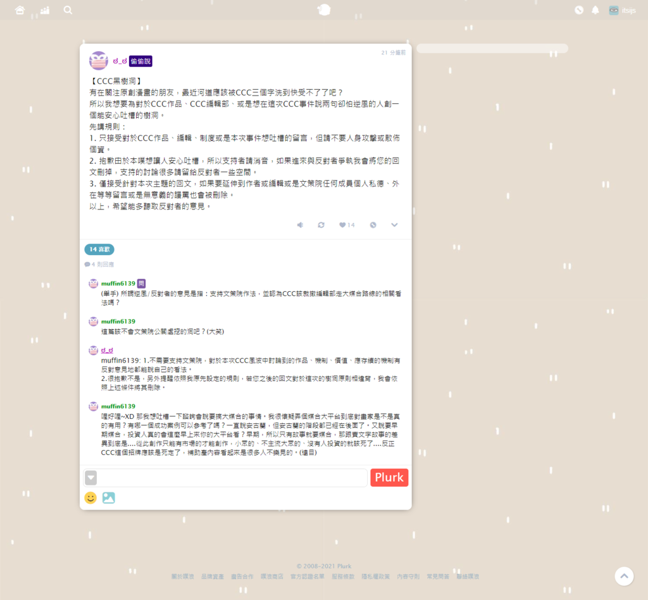648x600 pixels.
Task: Click the pale bar right of the plurk
Action: [x=492, y=48]
